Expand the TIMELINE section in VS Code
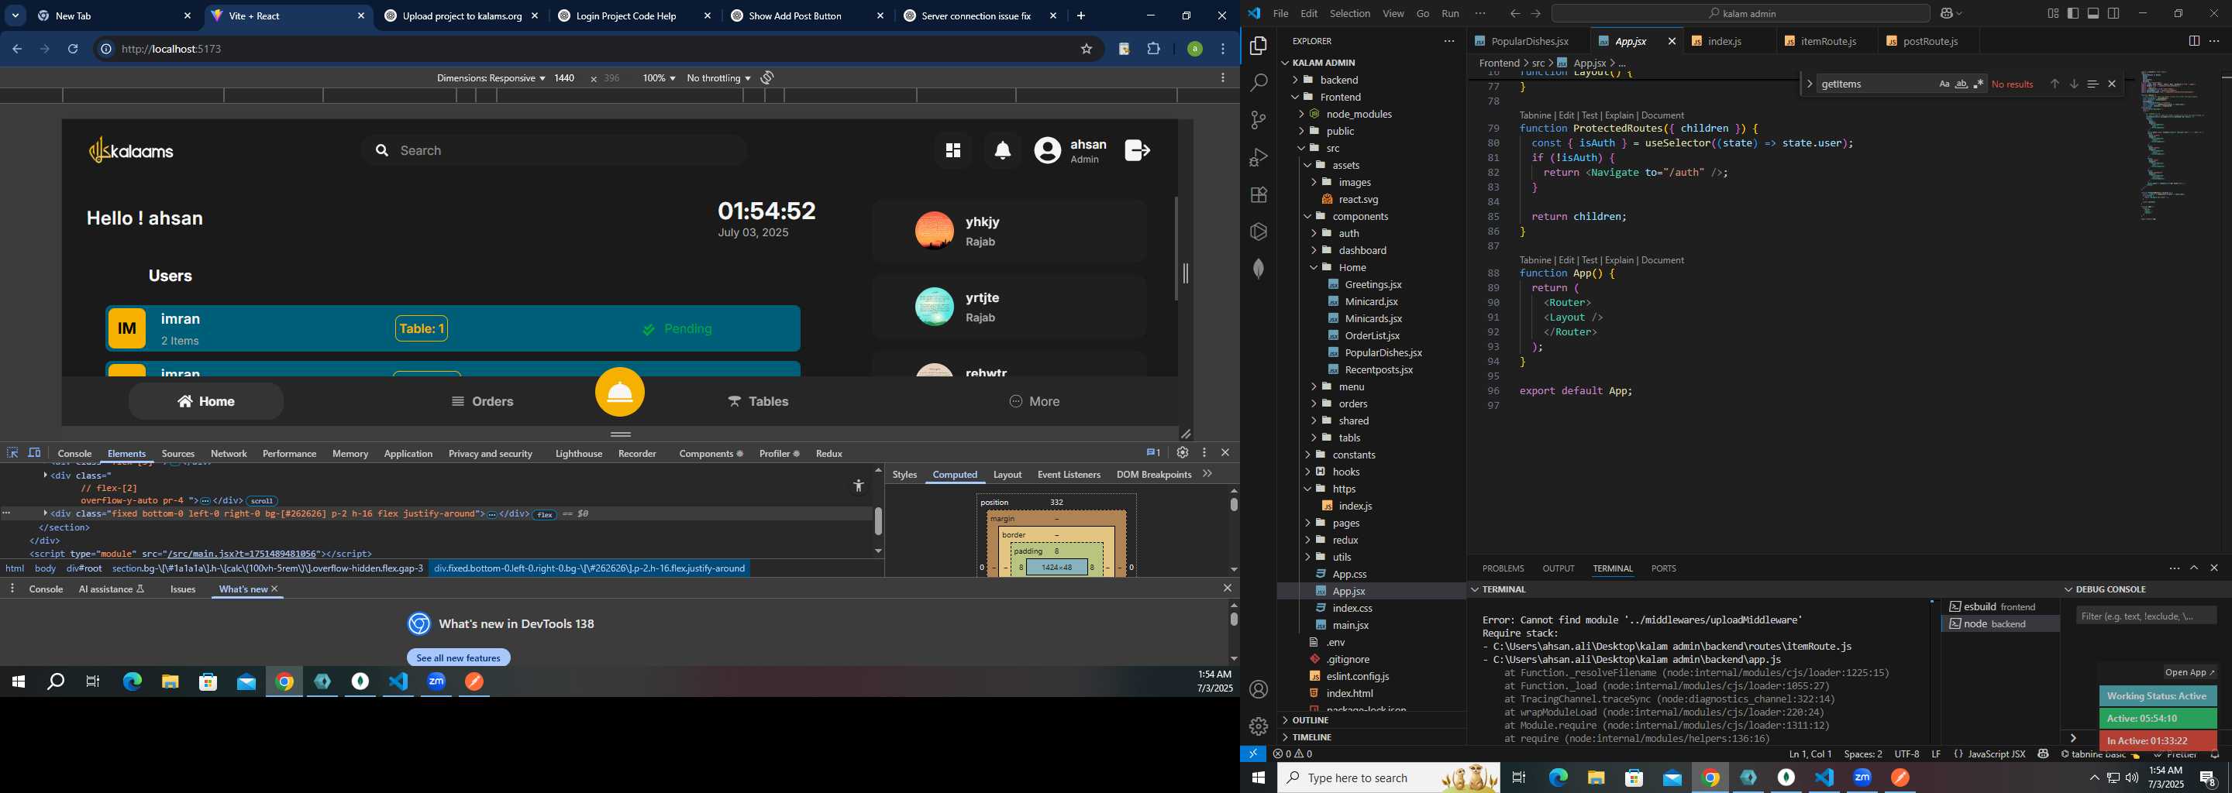The image size is (2232, 793). click(x=1312, y=737)
